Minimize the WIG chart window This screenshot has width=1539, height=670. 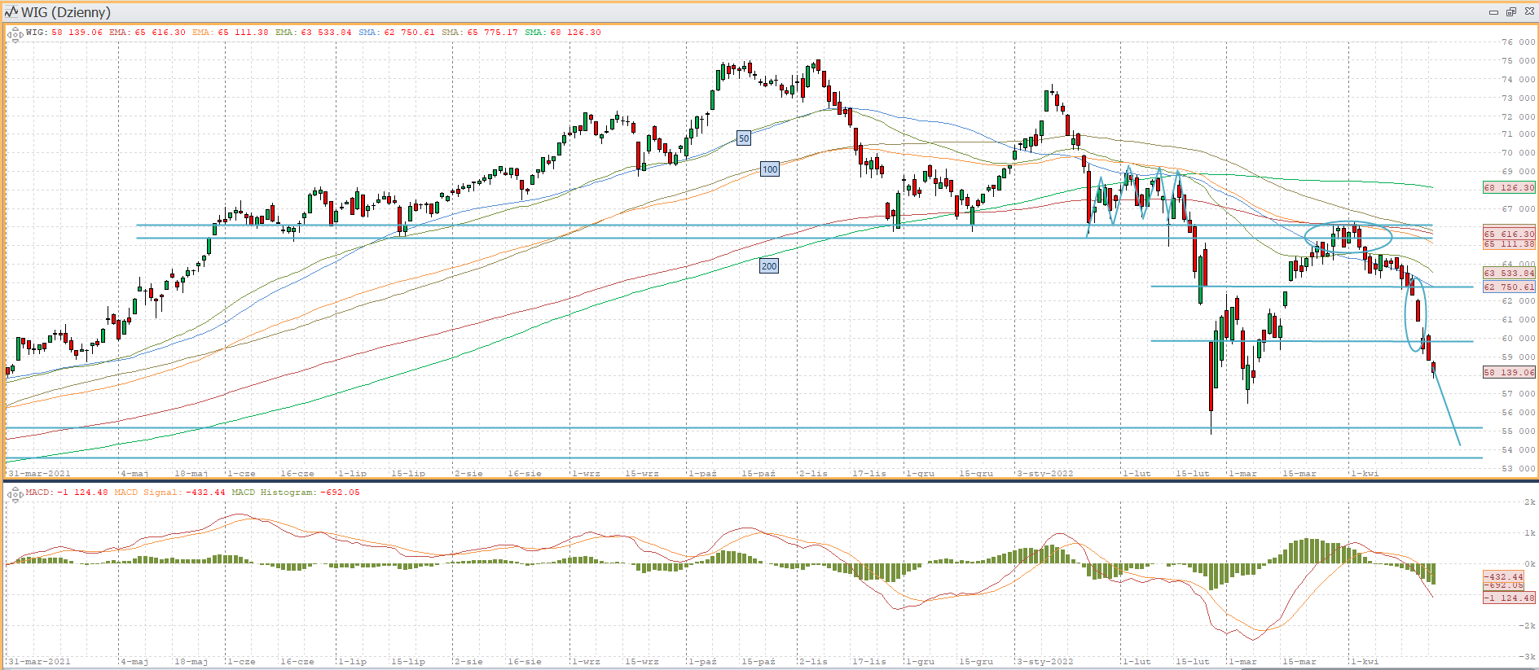[x=1493, y=11]
